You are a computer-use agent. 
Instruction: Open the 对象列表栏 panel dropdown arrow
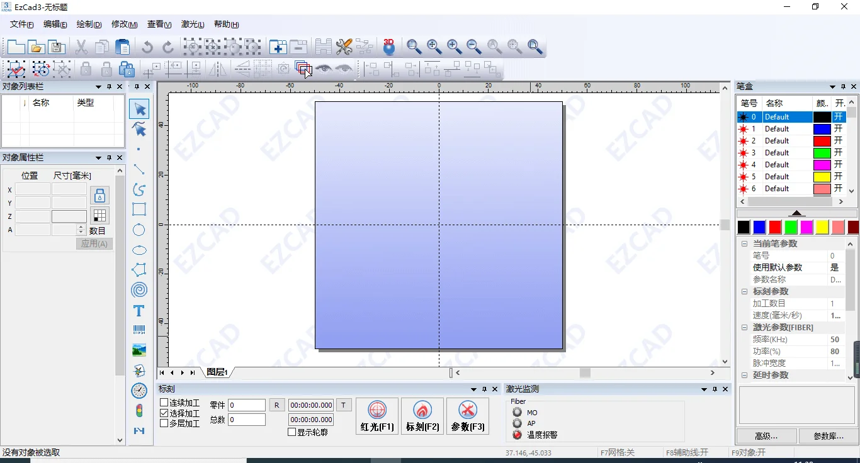point(98,87)
